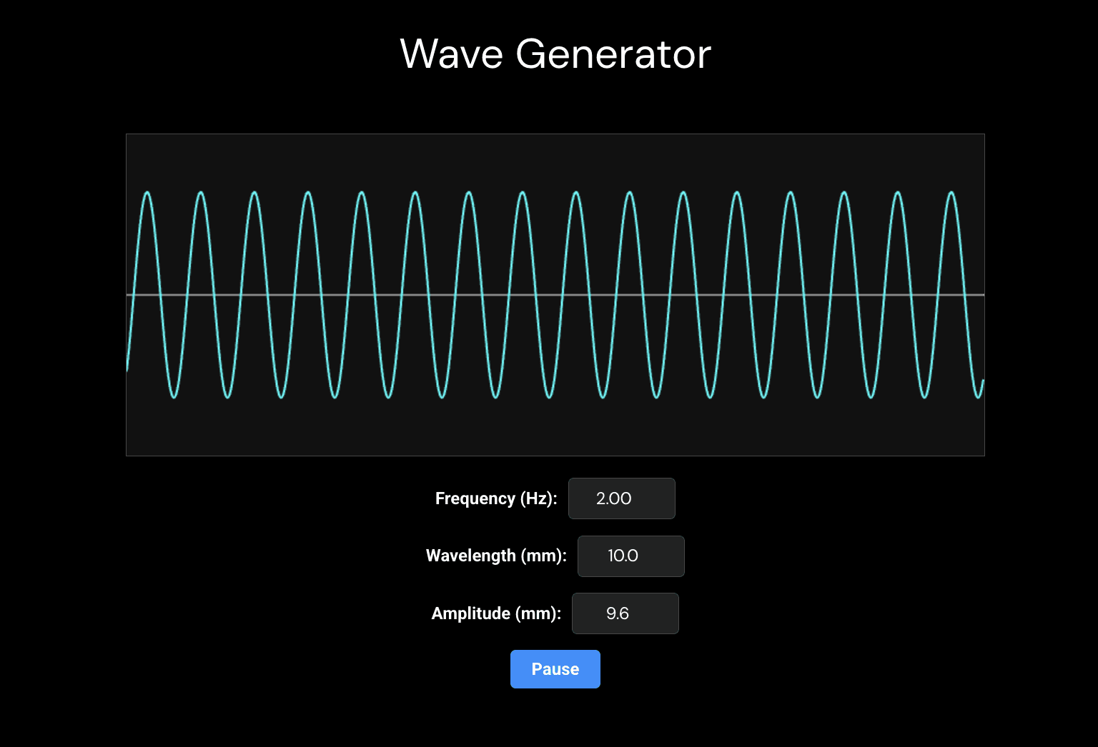
Task: Click the Frequency (Hz) input field
Action: pyautogui.click(x=621, y=498)
